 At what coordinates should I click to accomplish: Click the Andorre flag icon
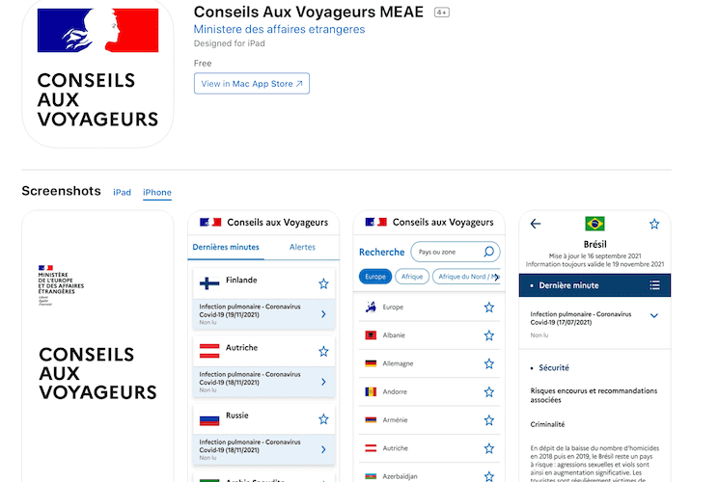click(371, 391)
